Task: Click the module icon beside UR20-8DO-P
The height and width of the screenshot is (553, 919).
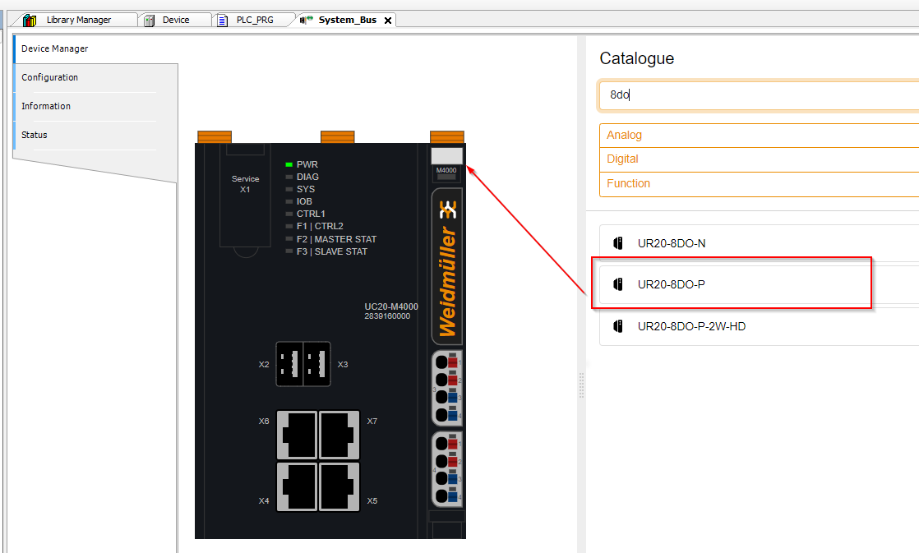Action: pos(618,284)
